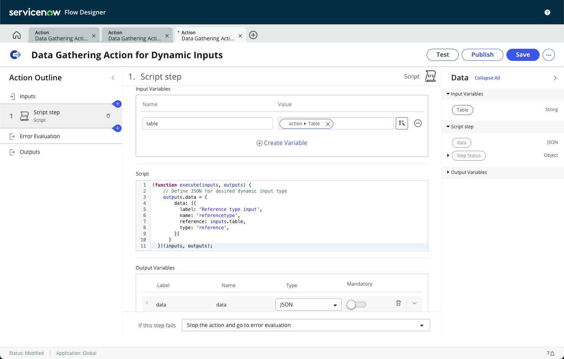Image resolution: width=564 pixels, height=359 pixels.
Task: Click the Script icon in step header
Action: 431,76
